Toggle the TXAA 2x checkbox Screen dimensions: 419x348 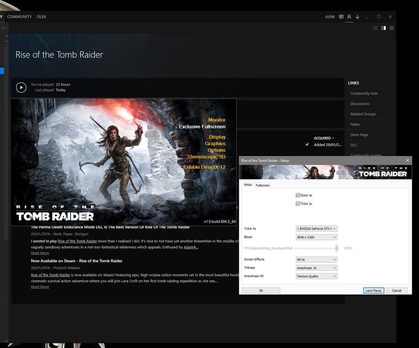tap(298, 204)
